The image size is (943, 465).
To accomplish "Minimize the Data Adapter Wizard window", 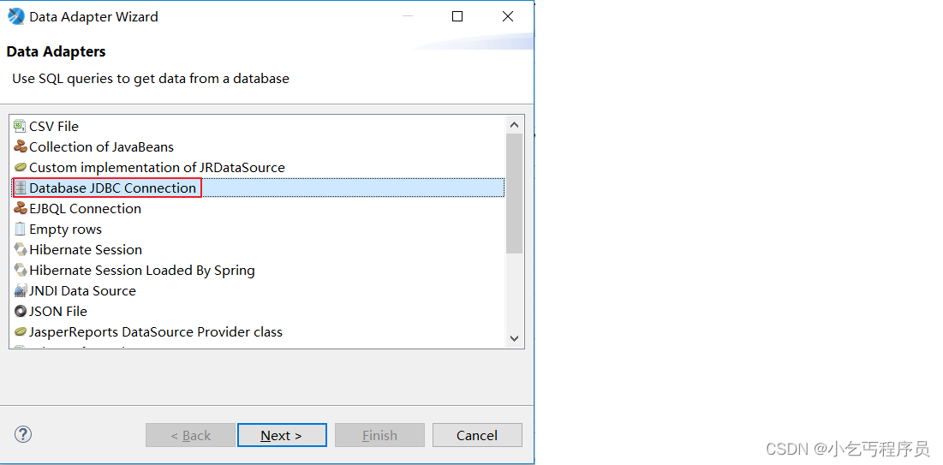I will 408,16.
